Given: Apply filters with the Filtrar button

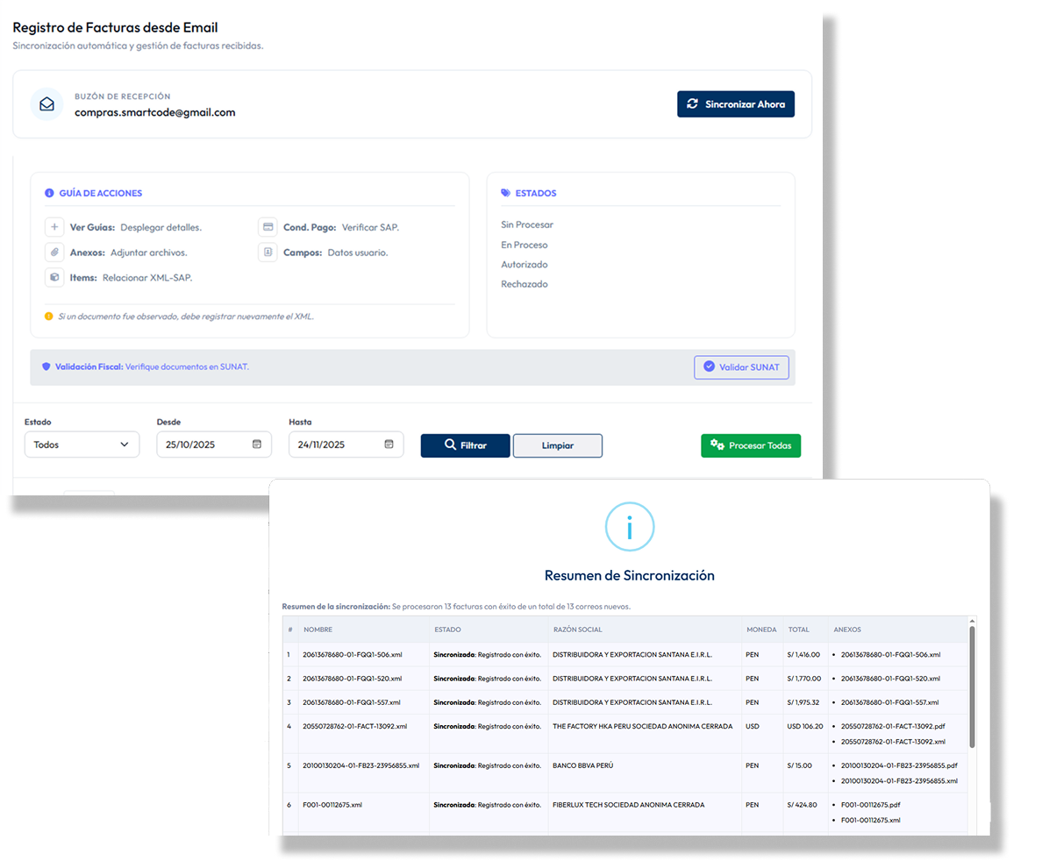Looking at the screenshot, I should 465,445.
